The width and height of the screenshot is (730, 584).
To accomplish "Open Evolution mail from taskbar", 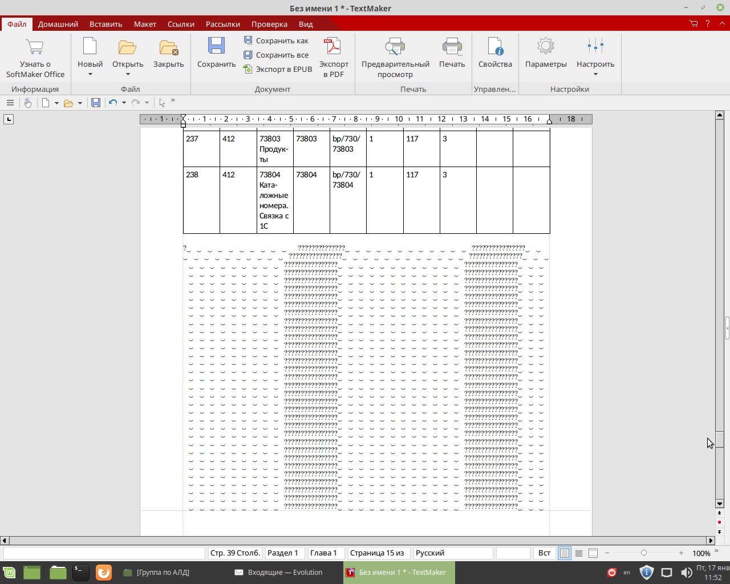I will 278,572.
